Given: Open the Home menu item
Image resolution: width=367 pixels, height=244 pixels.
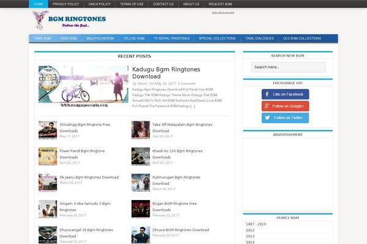Looking at the screenshot, I should point(39,4).
